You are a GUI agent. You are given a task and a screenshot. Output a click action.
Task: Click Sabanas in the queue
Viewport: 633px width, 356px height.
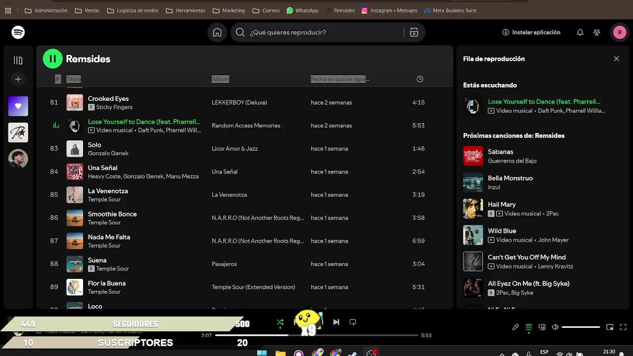click(x=500, y=152)
